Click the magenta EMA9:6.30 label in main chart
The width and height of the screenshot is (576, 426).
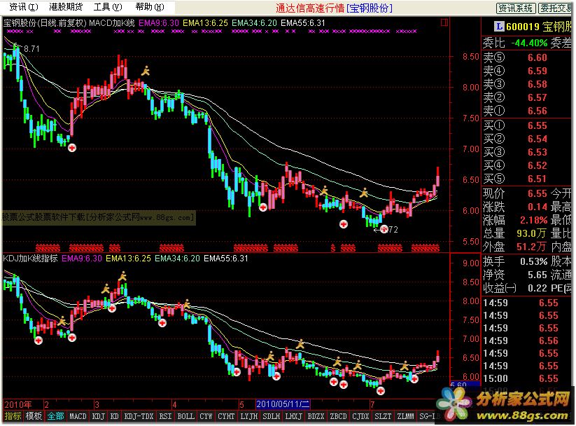click(159, 23)
